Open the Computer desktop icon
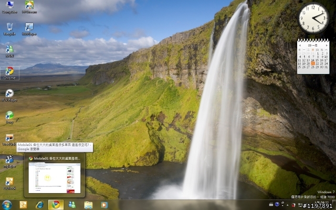 click(x=9, y=7)
